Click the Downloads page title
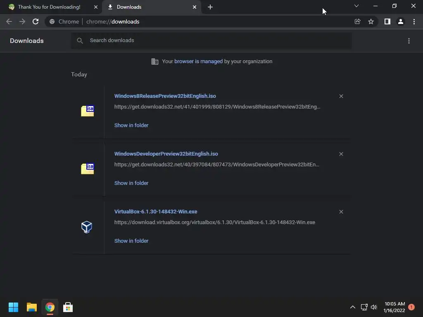The height and width of the screenshot is (317, 423). 27,41
